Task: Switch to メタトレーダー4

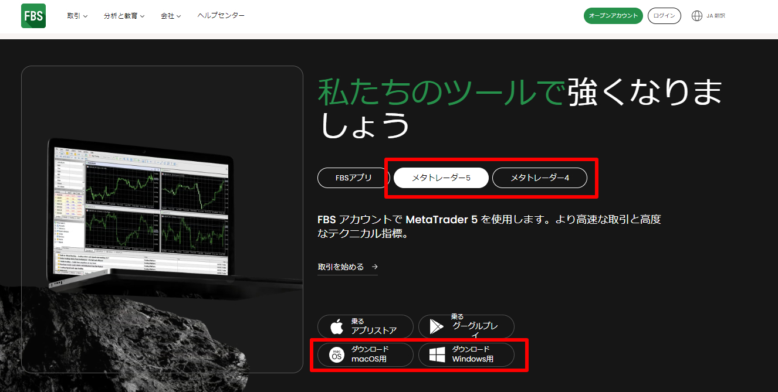Action: 540,178
